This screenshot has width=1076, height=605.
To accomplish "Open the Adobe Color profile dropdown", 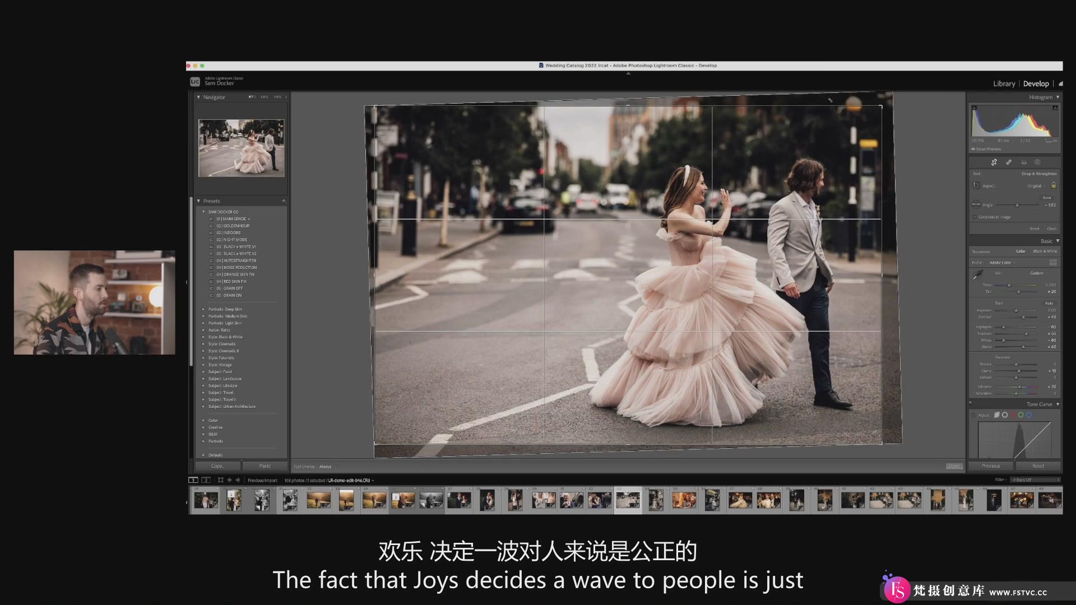I will point(1002,262).
